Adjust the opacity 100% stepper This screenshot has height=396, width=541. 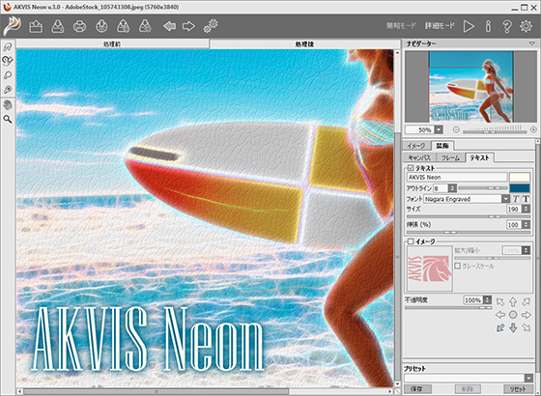[x=487, y=299]
